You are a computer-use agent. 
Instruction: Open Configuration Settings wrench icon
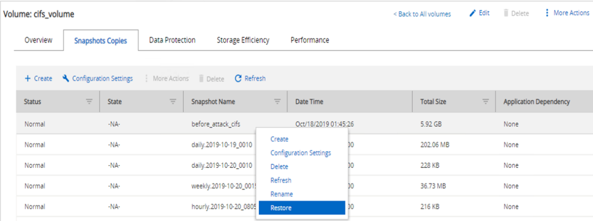pyautogui.click(x=66, y=79)
